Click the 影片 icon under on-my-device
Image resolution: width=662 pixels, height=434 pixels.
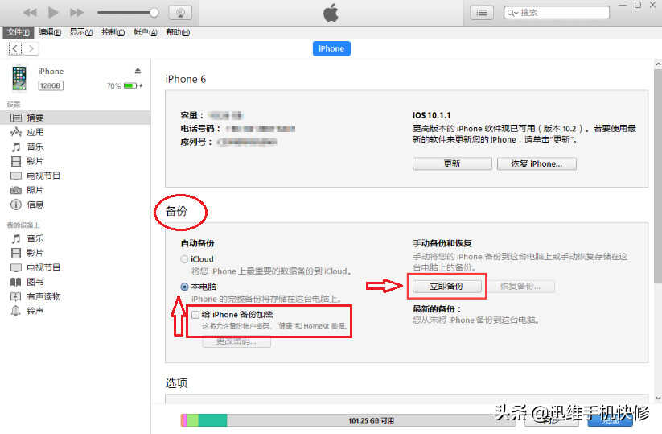coord(15,253)
